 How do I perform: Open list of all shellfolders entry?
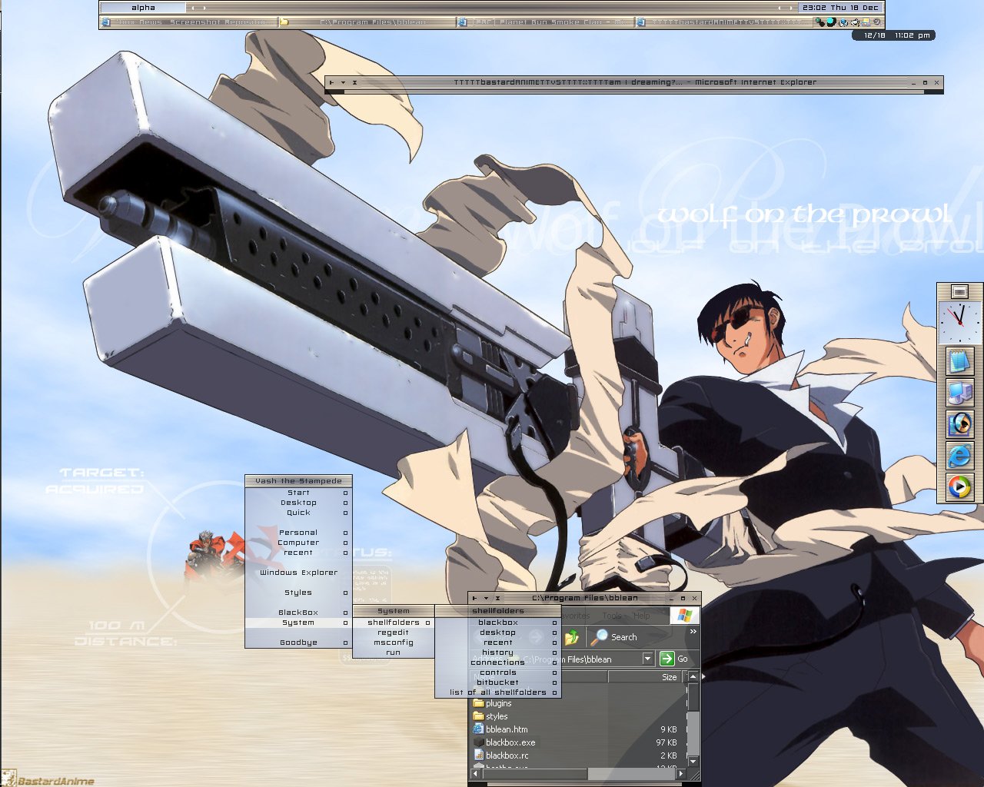point(498,692)
